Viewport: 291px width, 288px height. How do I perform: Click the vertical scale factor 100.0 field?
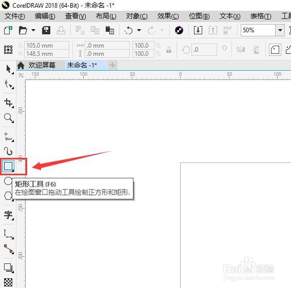coord(143,54)
